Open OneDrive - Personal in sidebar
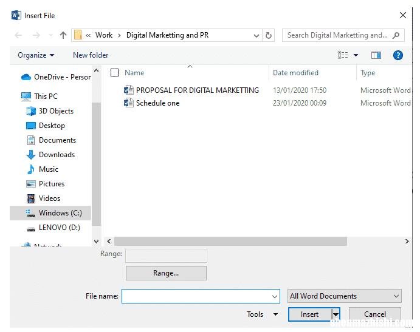Screen dimensions: 420x332 [x=56, y=77]
